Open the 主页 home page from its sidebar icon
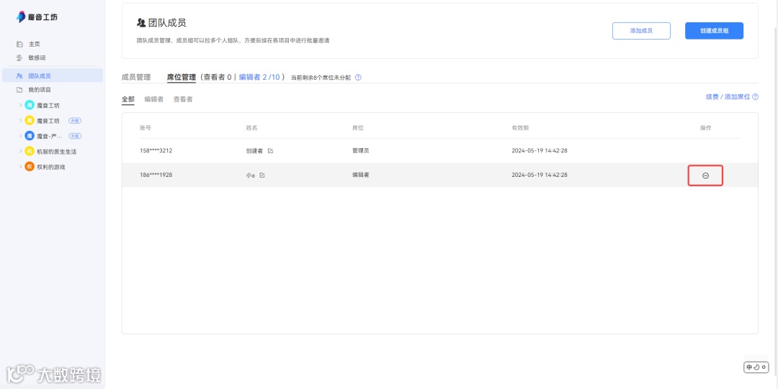 click(19, 44)
